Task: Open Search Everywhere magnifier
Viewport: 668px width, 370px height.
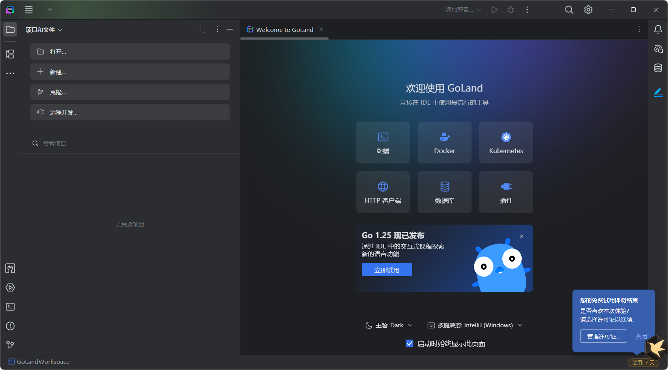Action: [x=569, y=10]
